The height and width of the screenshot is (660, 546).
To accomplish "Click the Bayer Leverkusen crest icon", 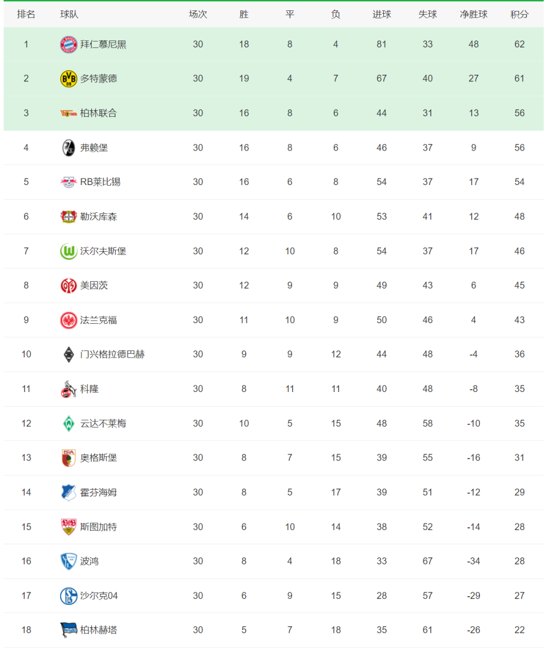I will coord(68,217).
